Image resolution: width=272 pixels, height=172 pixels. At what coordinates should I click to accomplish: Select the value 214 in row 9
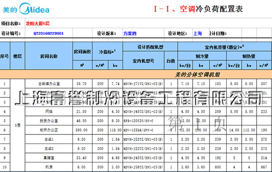[264, 158]
